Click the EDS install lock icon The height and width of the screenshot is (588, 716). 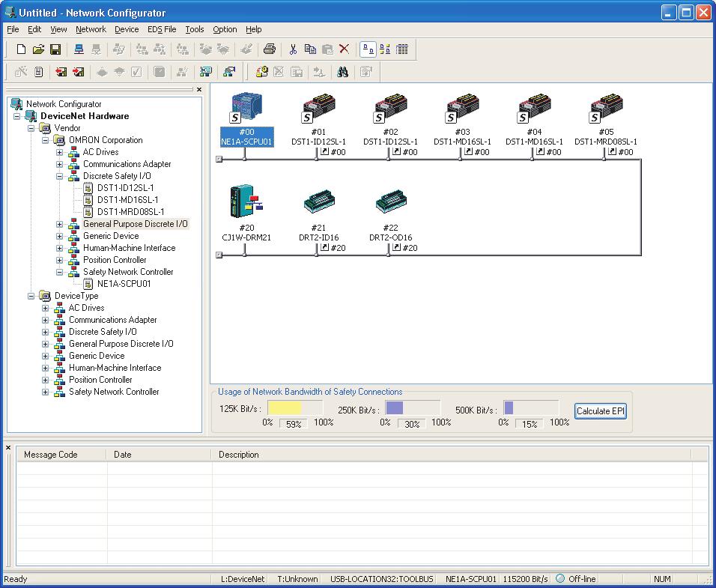pyautogui.click(x=261, y=72)
